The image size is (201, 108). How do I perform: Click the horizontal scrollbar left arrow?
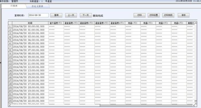9,106
